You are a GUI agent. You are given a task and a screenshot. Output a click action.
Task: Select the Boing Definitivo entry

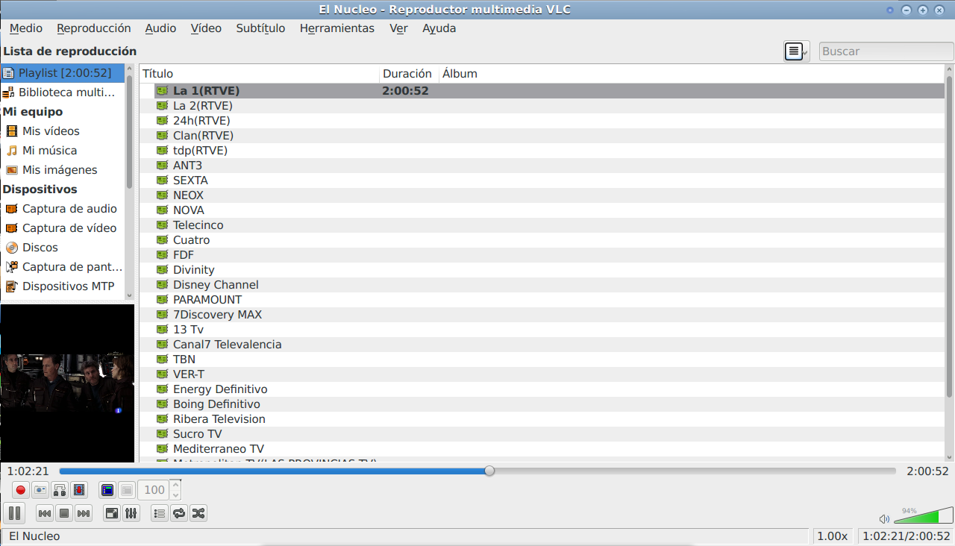point(549,404)
